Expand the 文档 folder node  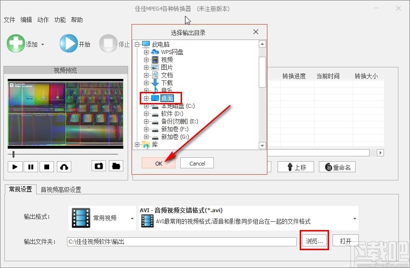pos(146,75)
